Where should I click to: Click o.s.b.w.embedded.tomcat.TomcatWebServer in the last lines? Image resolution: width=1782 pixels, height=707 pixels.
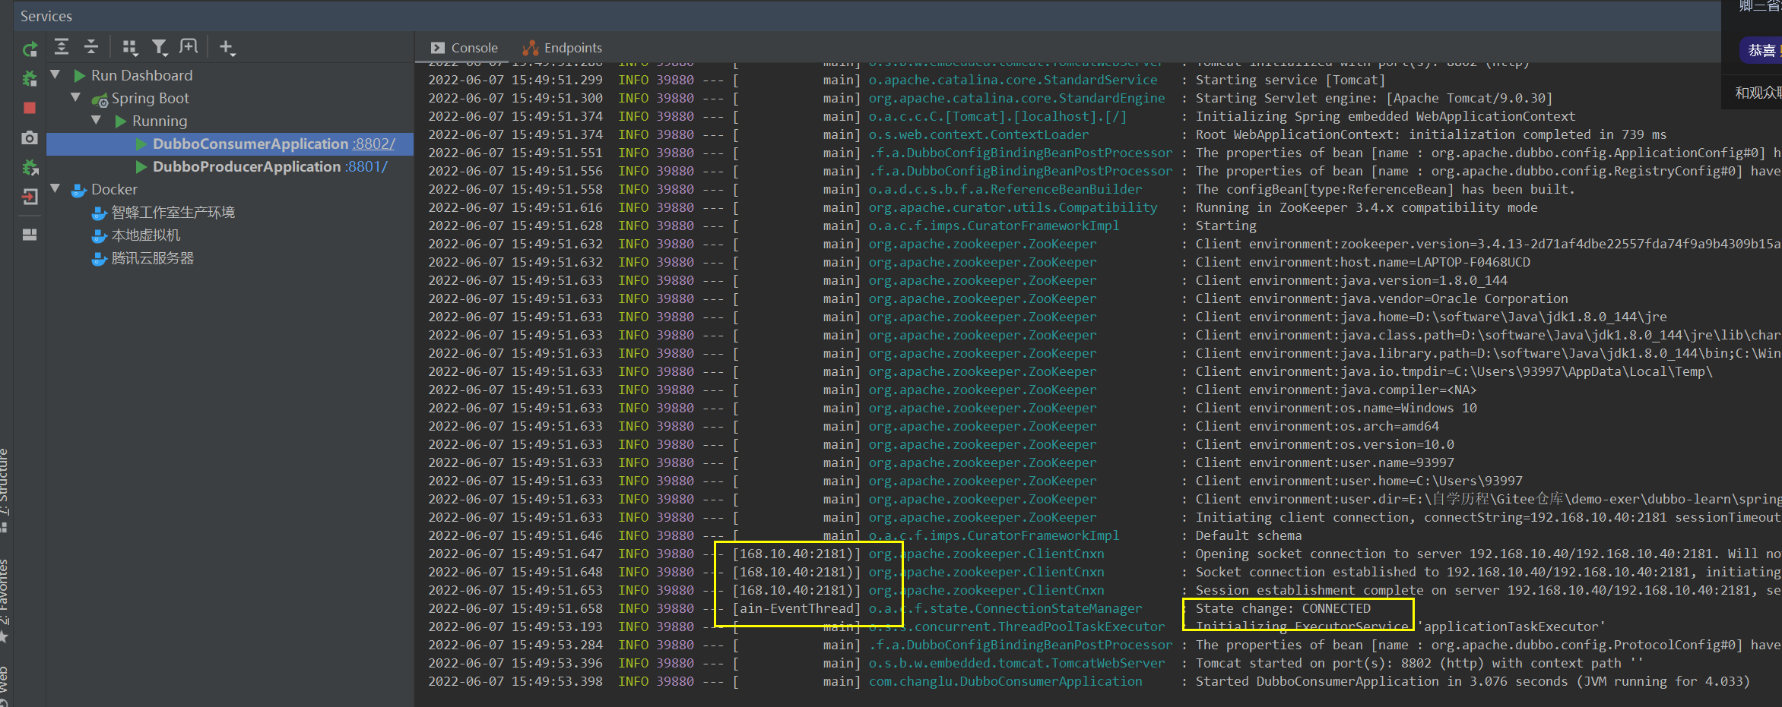pyautogui.click(x=1016, y=663)
